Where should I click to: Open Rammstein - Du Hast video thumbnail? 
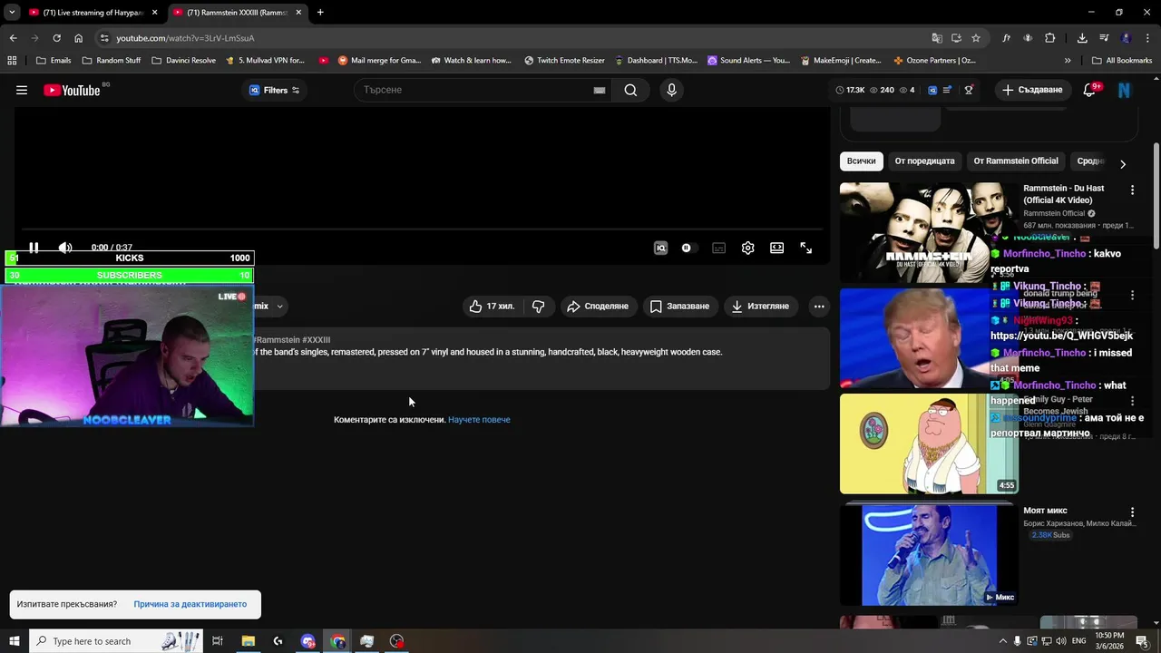tap(929, 233)
